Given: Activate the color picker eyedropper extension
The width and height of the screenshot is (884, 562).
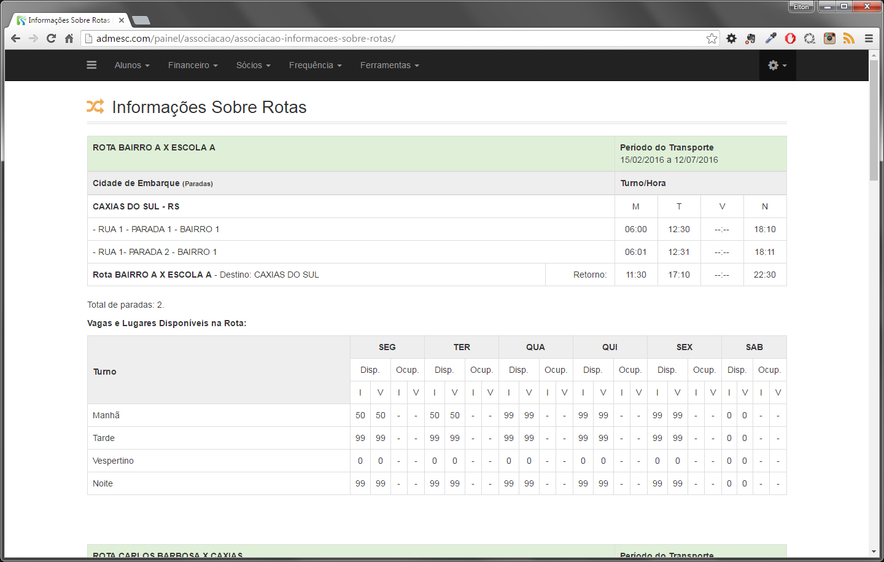Looking at the screenshot, I should (x=770, y=38).
